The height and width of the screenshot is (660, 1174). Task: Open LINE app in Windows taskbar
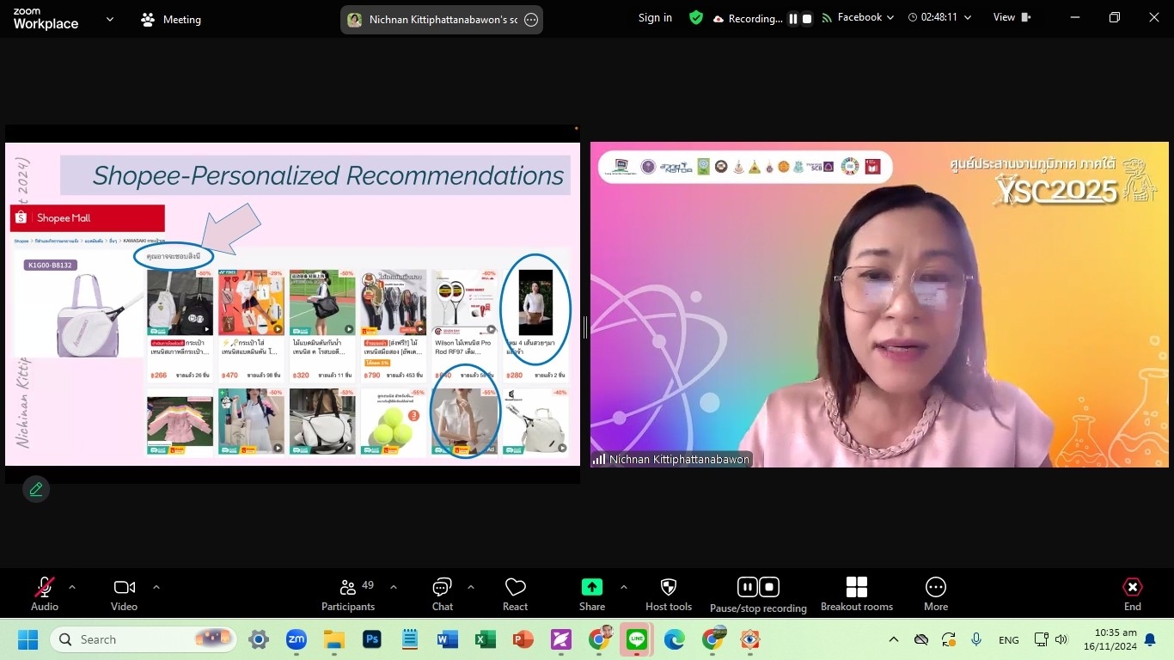click(636, 639)
